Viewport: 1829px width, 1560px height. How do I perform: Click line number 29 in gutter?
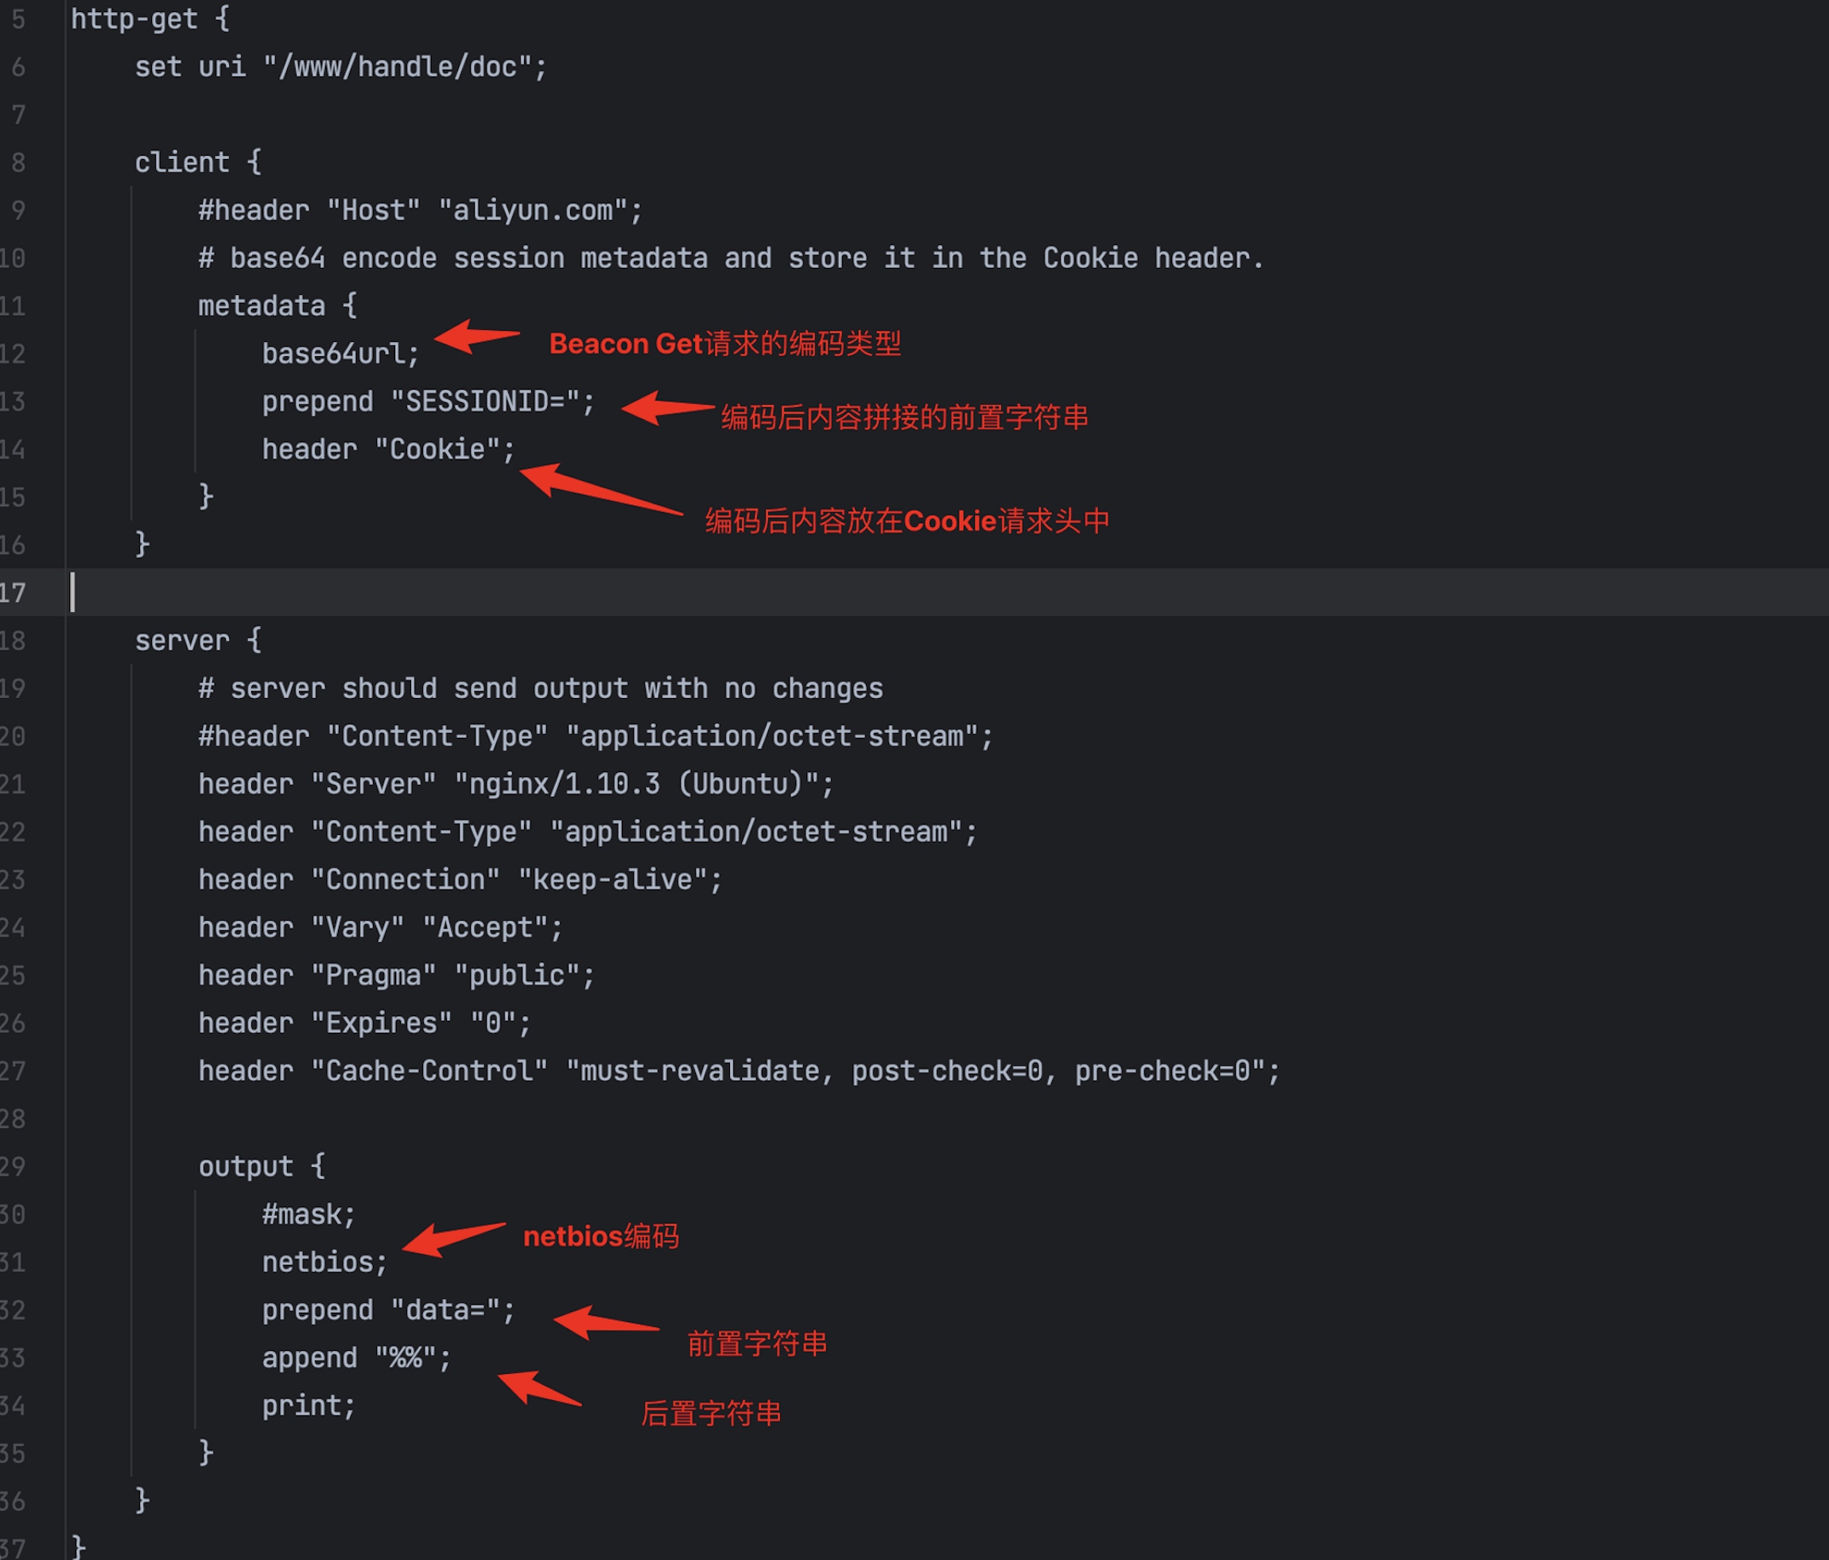point(14,1166)
